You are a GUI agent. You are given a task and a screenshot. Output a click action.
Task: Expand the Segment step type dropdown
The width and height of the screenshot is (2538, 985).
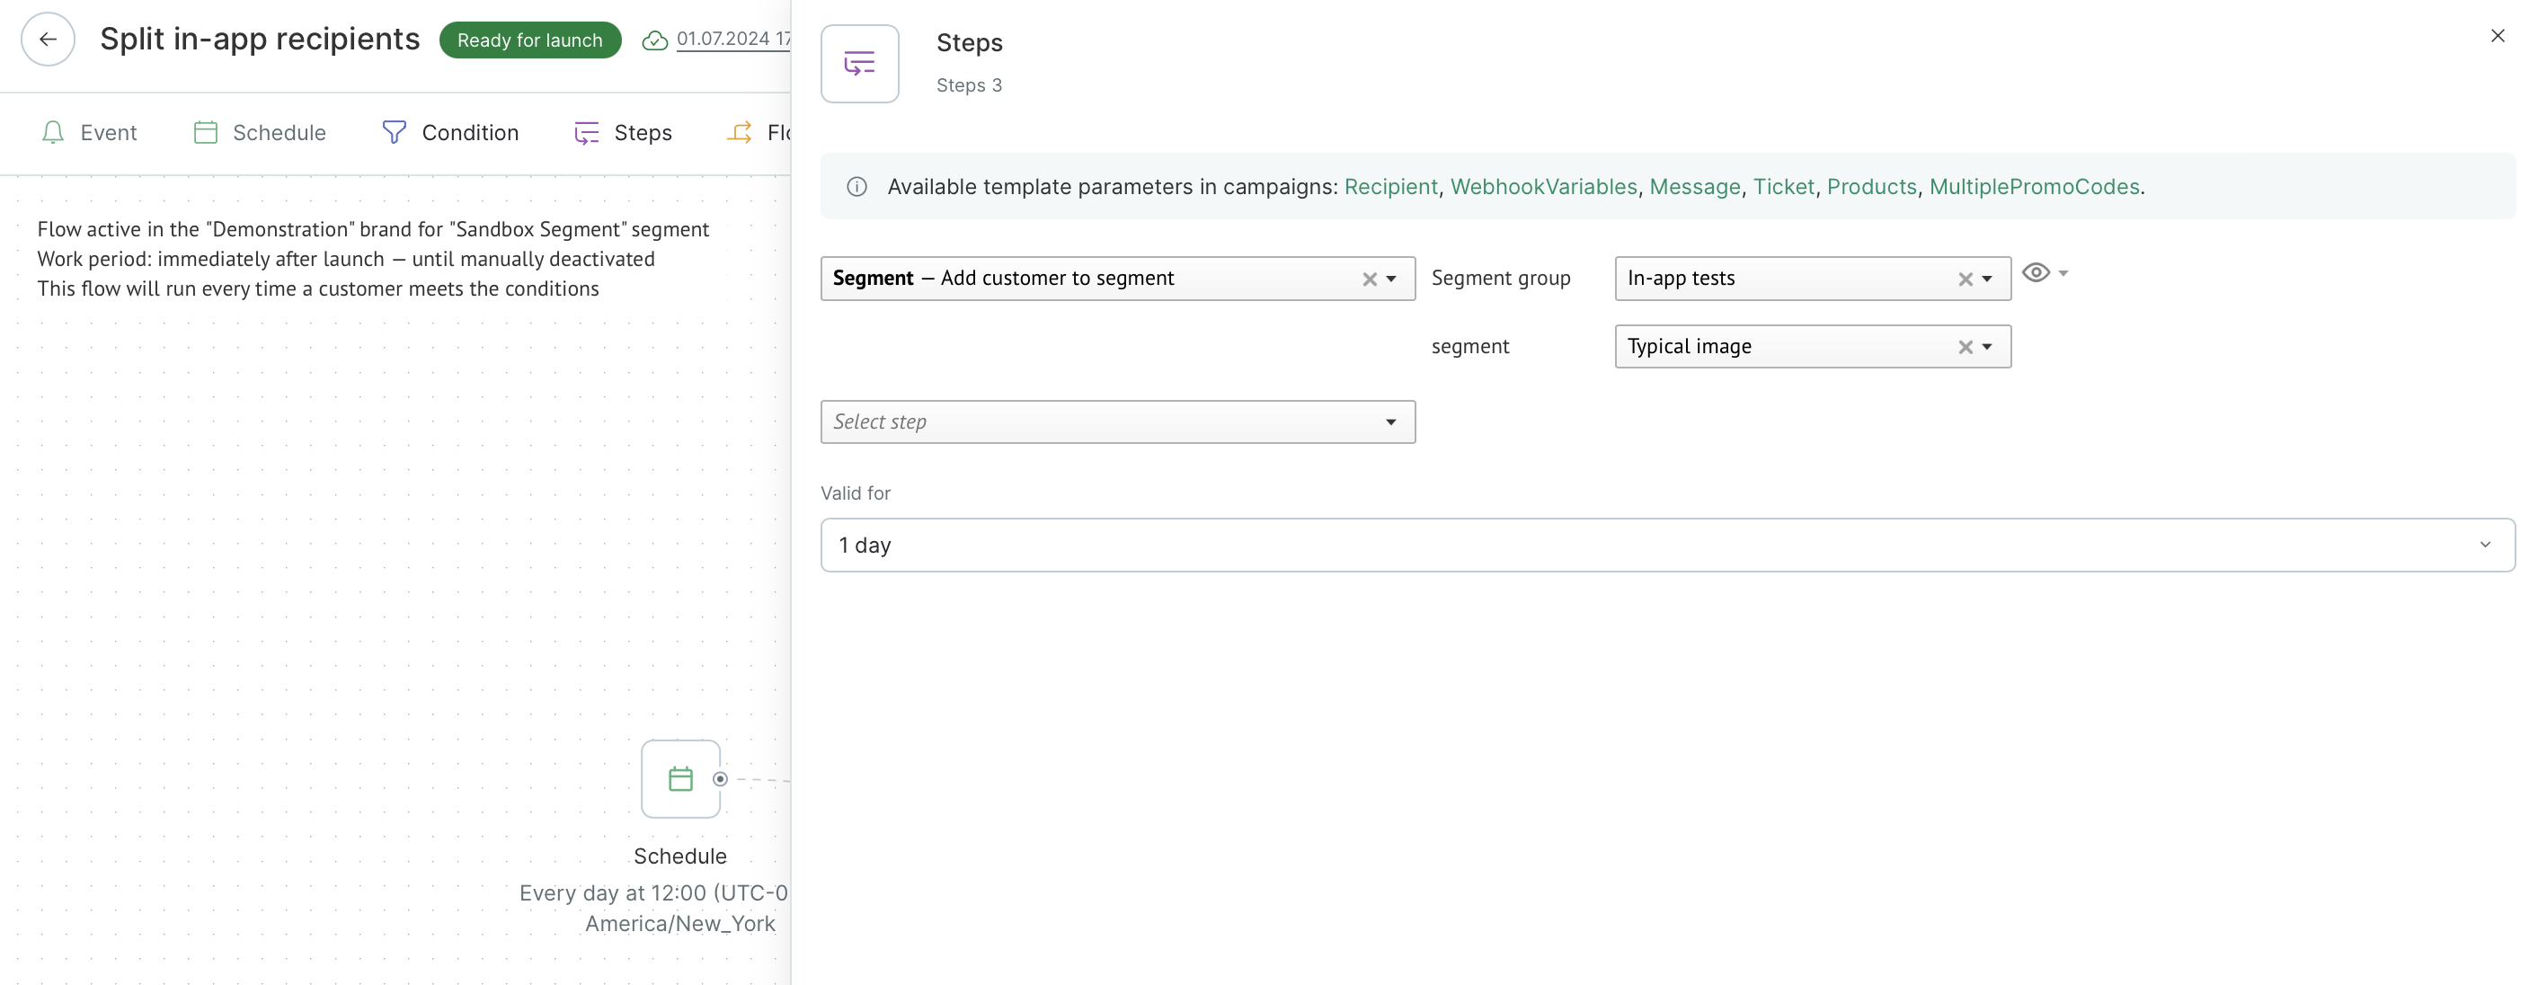[x=1391, y=280]
